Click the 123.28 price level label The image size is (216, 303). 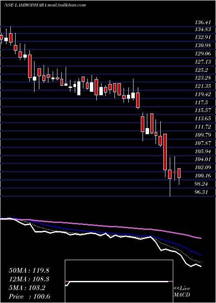203,78
